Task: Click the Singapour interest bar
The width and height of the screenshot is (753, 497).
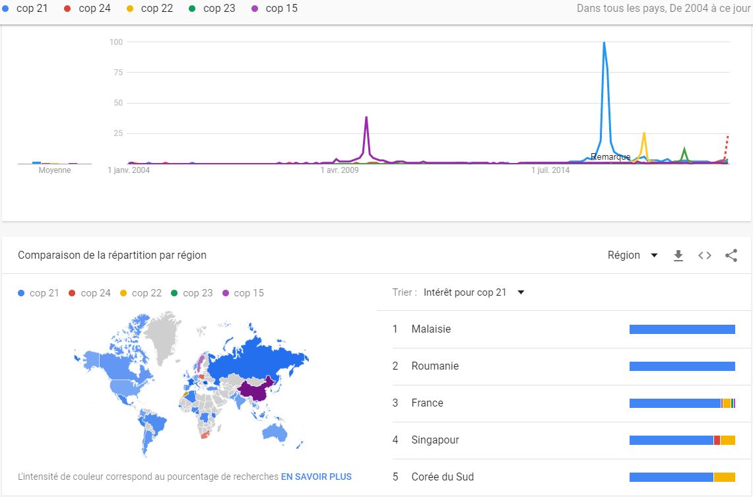Action: 682,440
